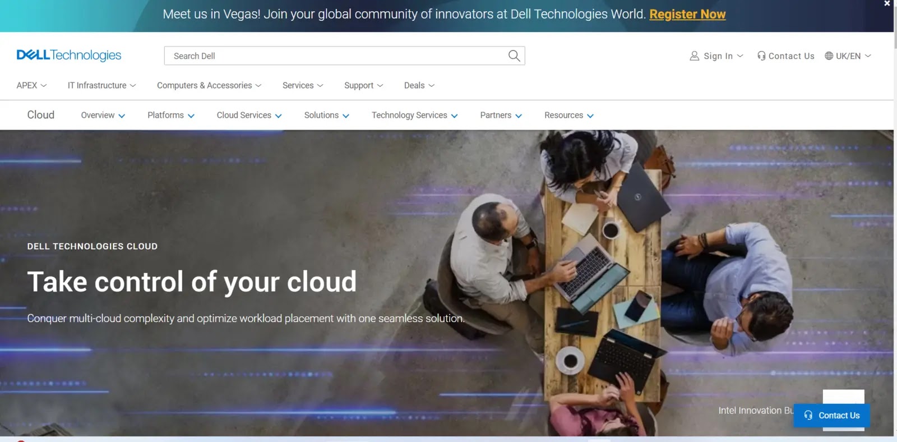The height and width of the screenshot is (442, 897).
Task: Expand the UK/EN region dropdown chevron
Action: tap(868, 56)
